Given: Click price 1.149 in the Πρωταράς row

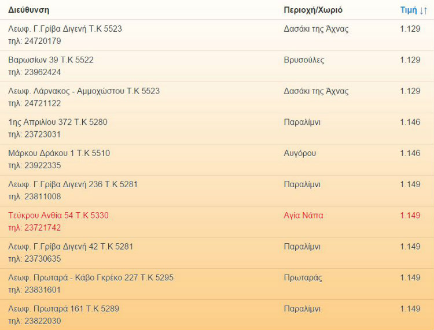Looking at the screenshot, I should [x=410, y=278].
